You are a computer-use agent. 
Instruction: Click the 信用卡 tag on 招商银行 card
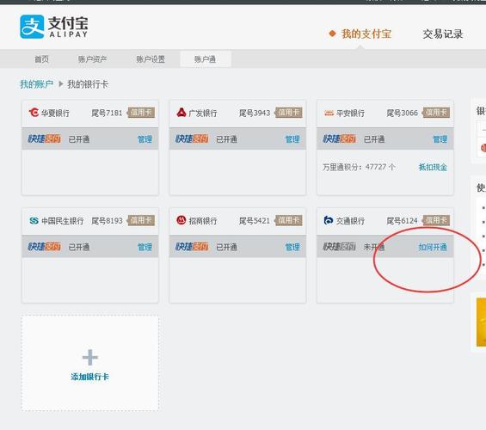tap(288, 220)
